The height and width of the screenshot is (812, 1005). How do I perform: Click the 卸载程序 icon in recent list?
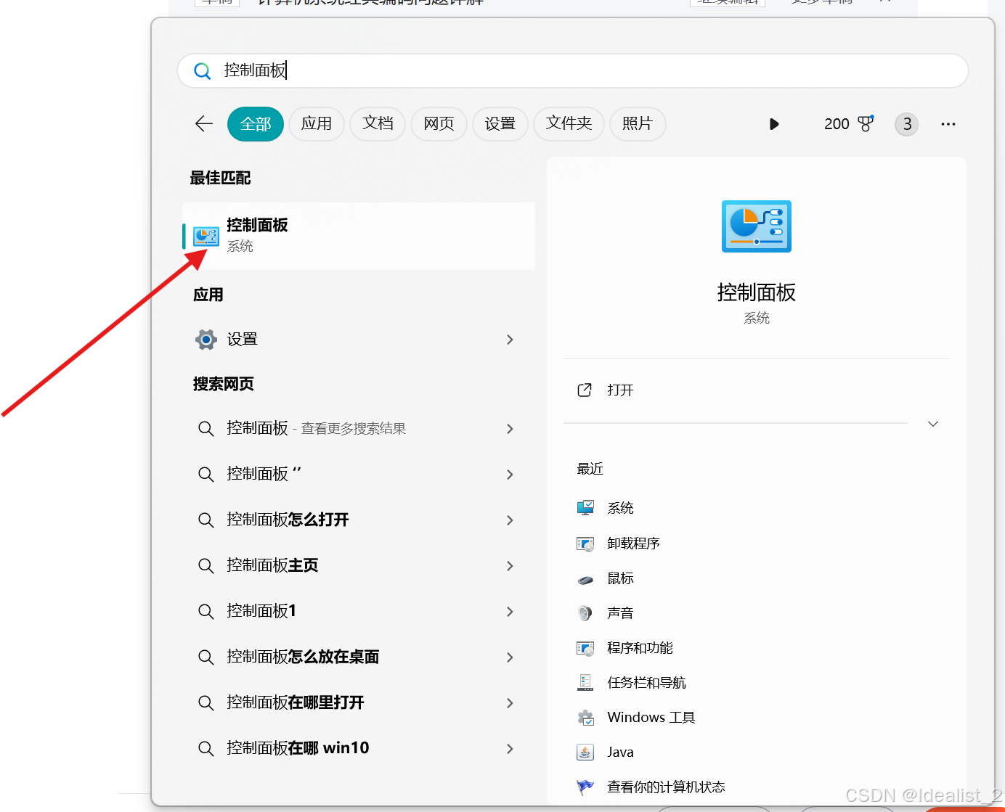click(585, 544)
